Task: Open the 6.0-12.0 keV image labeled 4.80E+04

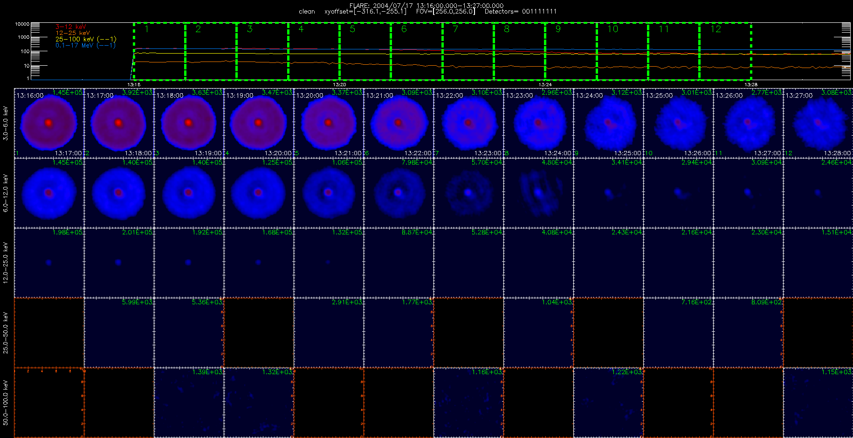Action: pos(538,193)
